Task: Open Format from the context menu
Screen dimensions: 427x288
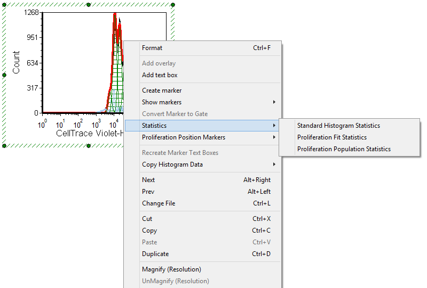Action: point(152,48)
